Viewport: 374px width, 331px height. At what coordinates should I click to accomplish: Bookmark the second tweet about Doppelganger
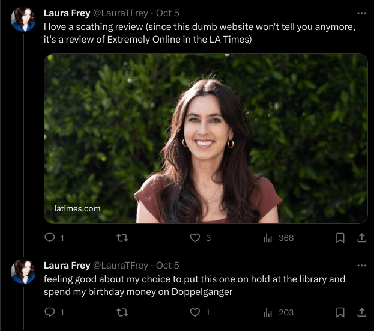click(340, 312)
